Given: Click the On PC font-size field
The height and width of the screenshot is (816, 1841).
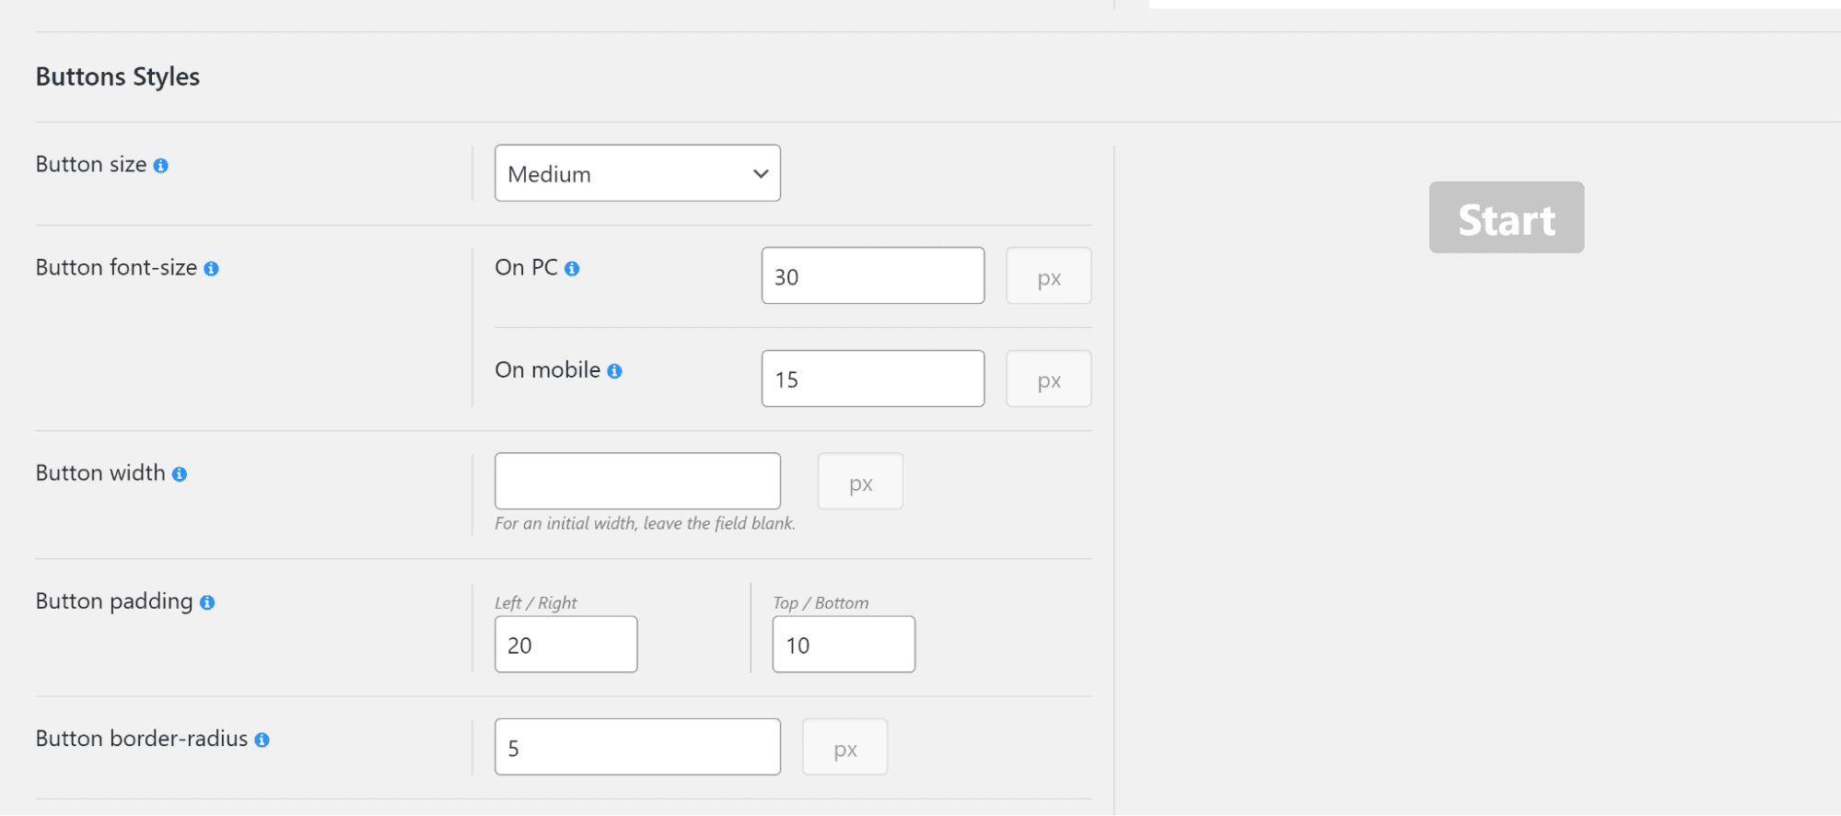Looking at the screenshot, I should click(872, 276).
